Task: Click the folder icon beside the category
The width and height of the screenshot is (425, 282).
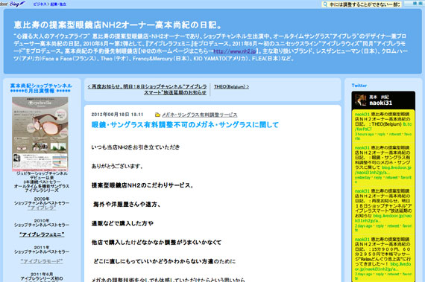Action: pyautogui.click(x=157, y=115)
